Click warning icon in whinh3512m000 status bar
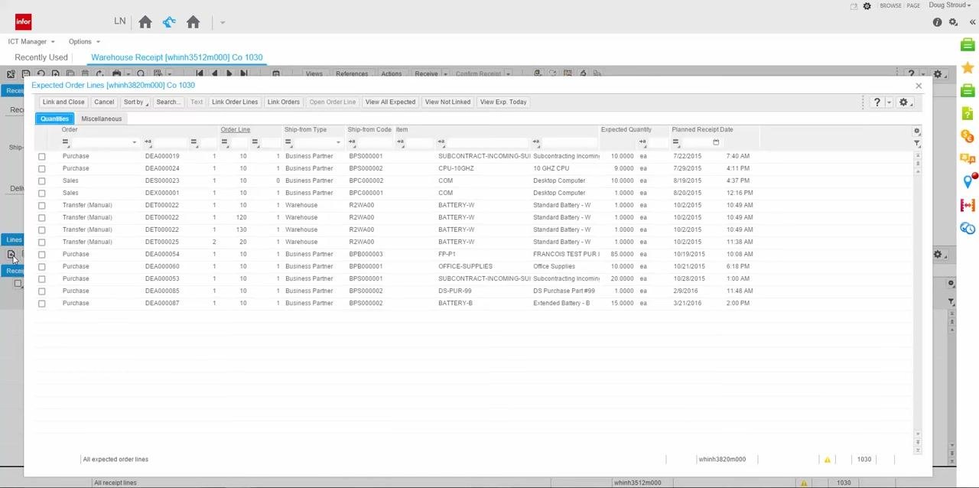Viewport: 979px width, 488px height. point(804,483)
